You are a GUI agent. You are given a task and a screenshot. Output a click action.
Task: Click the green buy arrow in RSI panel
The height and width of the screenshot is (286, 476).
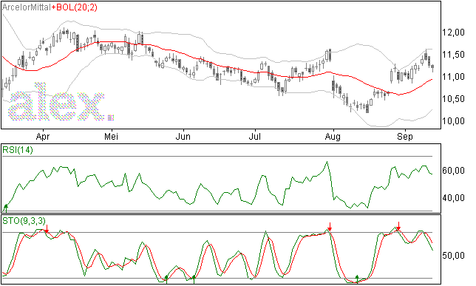pos(6,208)
